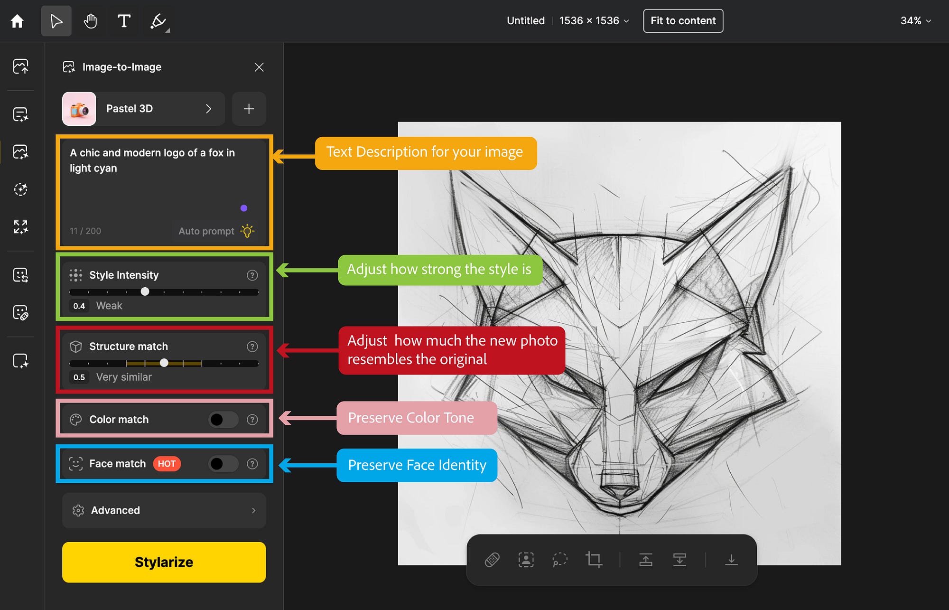949x610 pixels.
Task: Click the Home icon
Action: [17, 21]
